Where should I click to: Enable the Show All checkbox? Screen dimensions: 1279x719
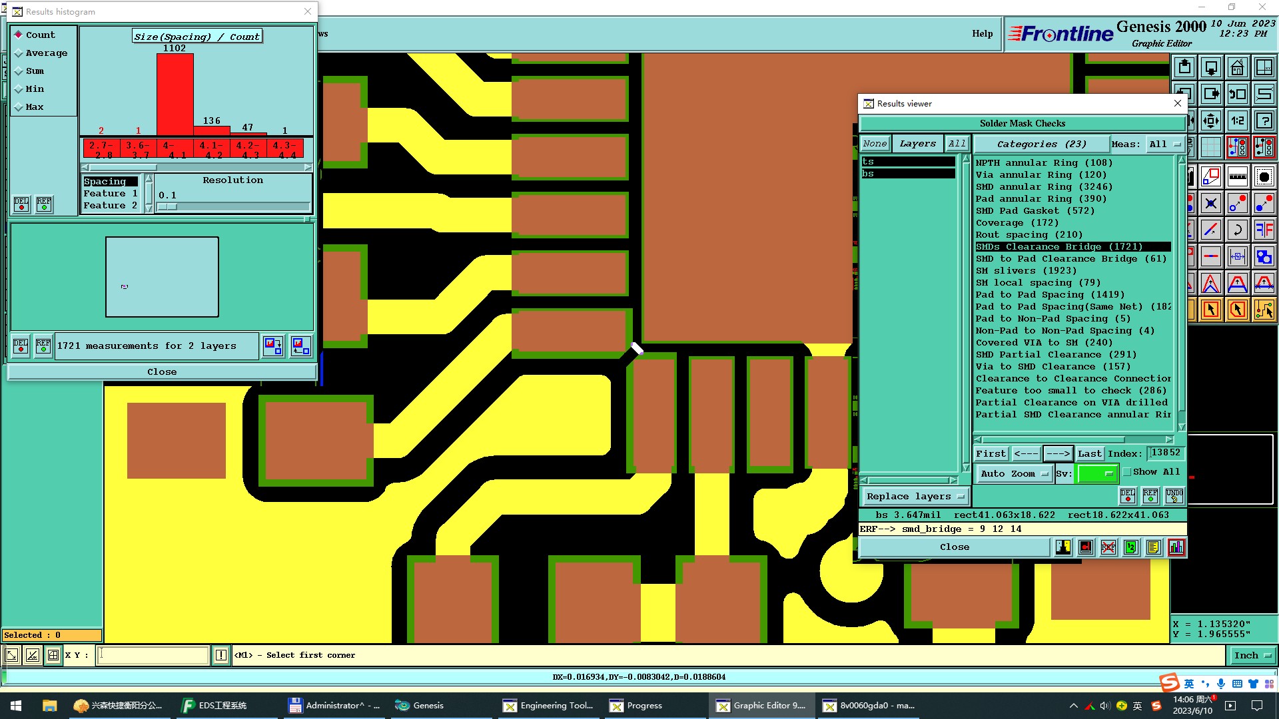[x=1127, y=472]
